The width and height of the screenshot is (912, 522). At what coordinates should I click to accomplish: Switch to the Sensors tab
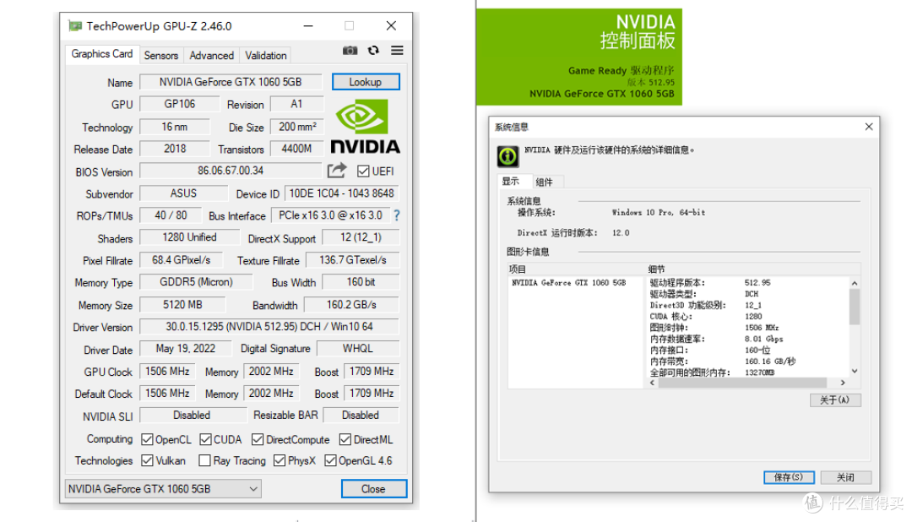(x=160, y=54)
